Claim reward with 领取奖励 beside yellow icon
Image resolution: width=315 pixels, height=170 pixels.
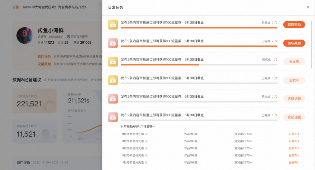tap(294, 25)
